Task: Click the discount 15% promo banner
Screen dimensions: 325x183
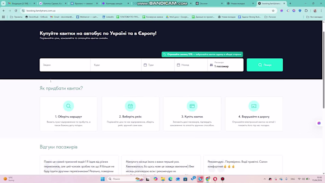Action: pos(202,54)
